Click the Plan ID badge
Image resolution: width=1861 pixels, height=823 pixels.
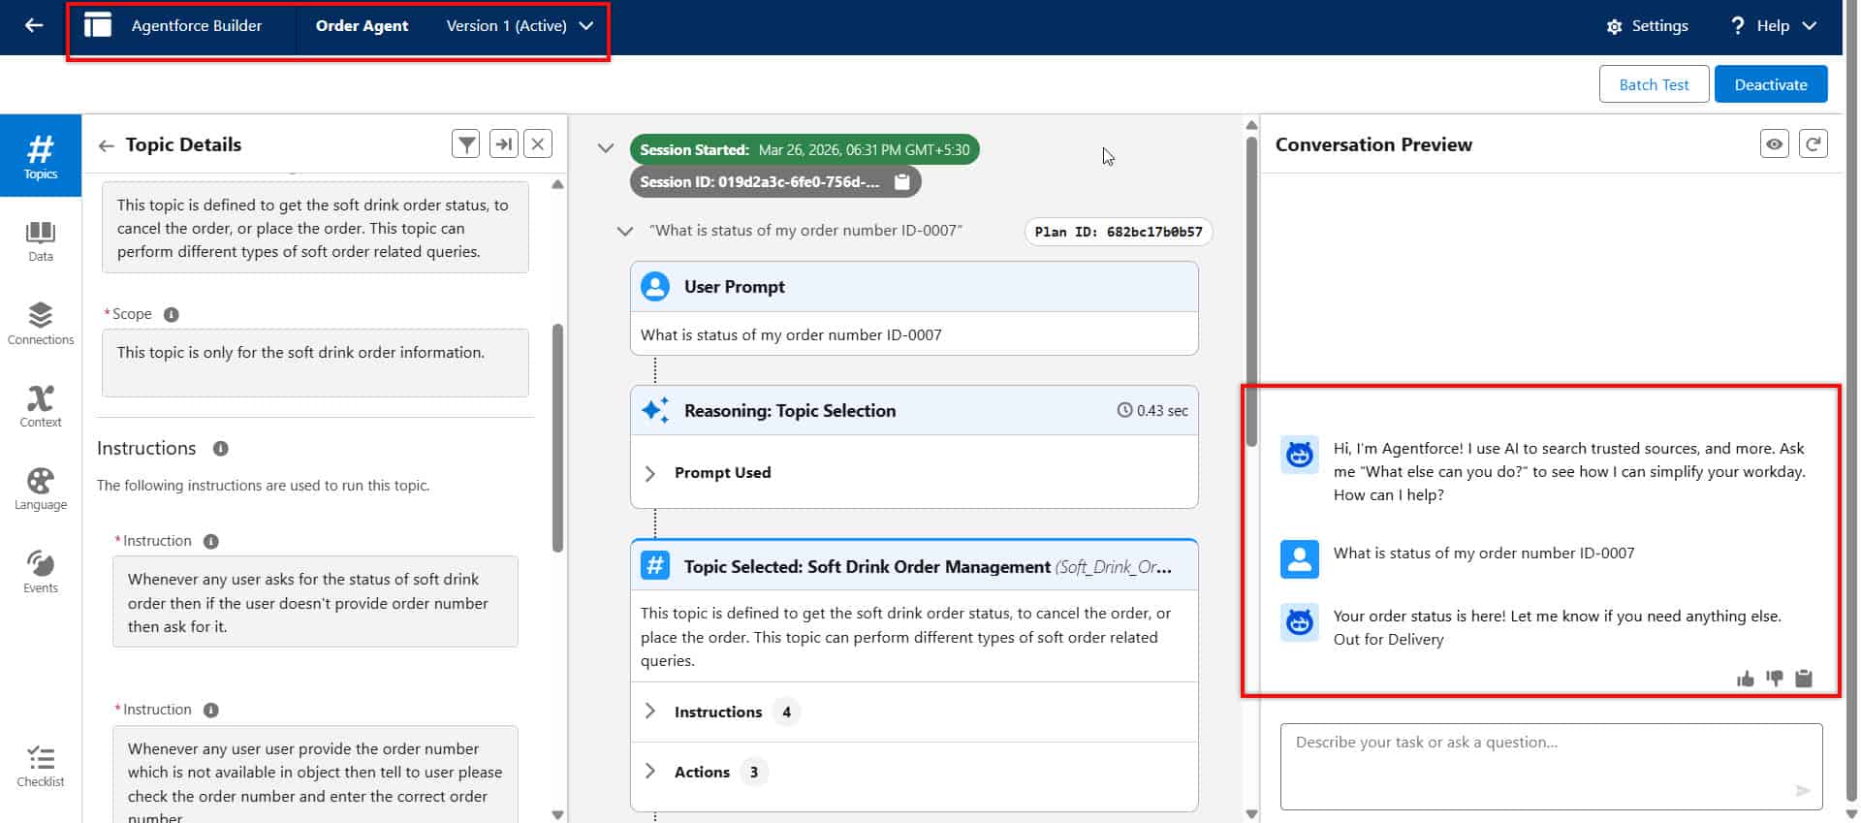[1119, 232]
